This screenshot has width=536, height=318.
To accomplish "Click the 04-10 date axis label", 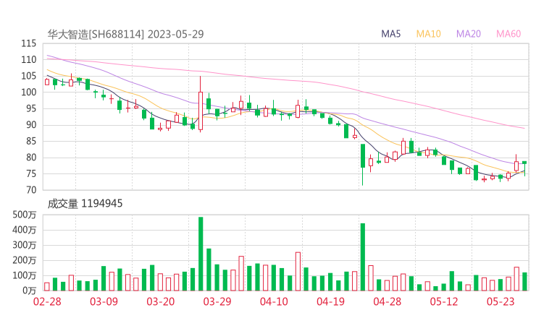I will point(274,301).
